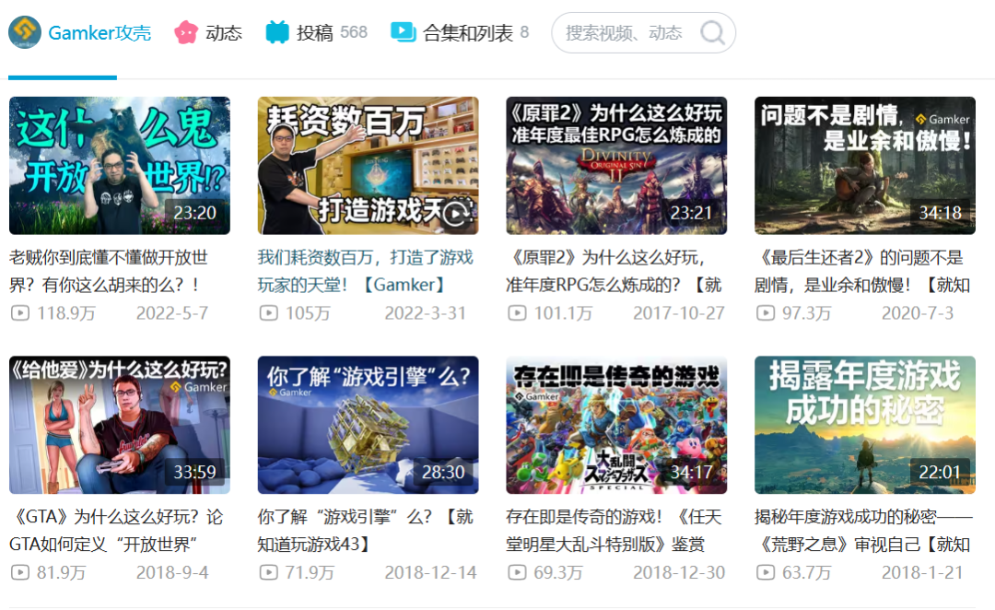Click the 118.9万 view count
995x610 pixels.
pos(66,313)
